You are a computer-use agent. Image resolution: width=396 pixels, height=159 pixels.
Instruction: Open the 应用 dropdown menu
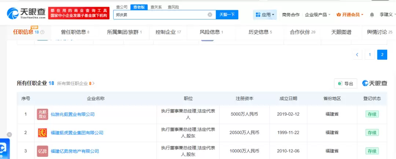(x=265, y=15)
